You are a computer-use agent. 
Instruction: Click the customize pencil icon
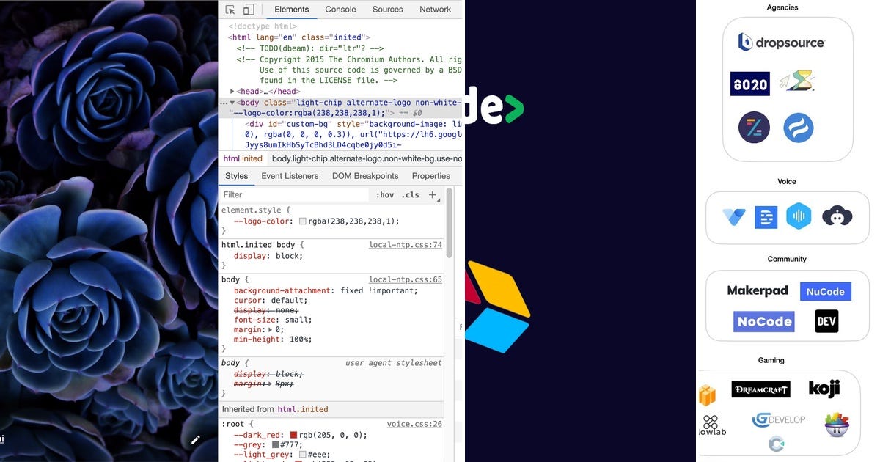[196, 440]
